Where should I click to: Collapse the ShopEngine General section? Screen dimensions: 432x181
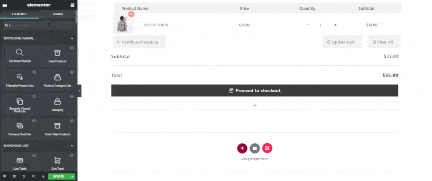pyautogui.click(x=72, y=38)
